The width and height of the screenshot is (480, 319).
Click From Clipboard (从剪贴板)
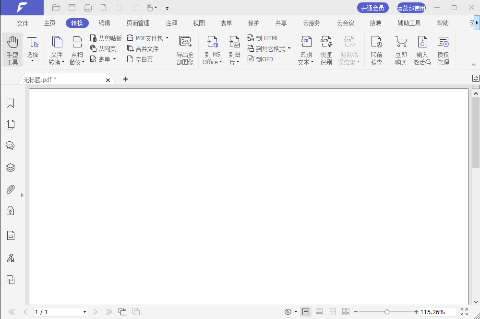(x=106, y=38)
